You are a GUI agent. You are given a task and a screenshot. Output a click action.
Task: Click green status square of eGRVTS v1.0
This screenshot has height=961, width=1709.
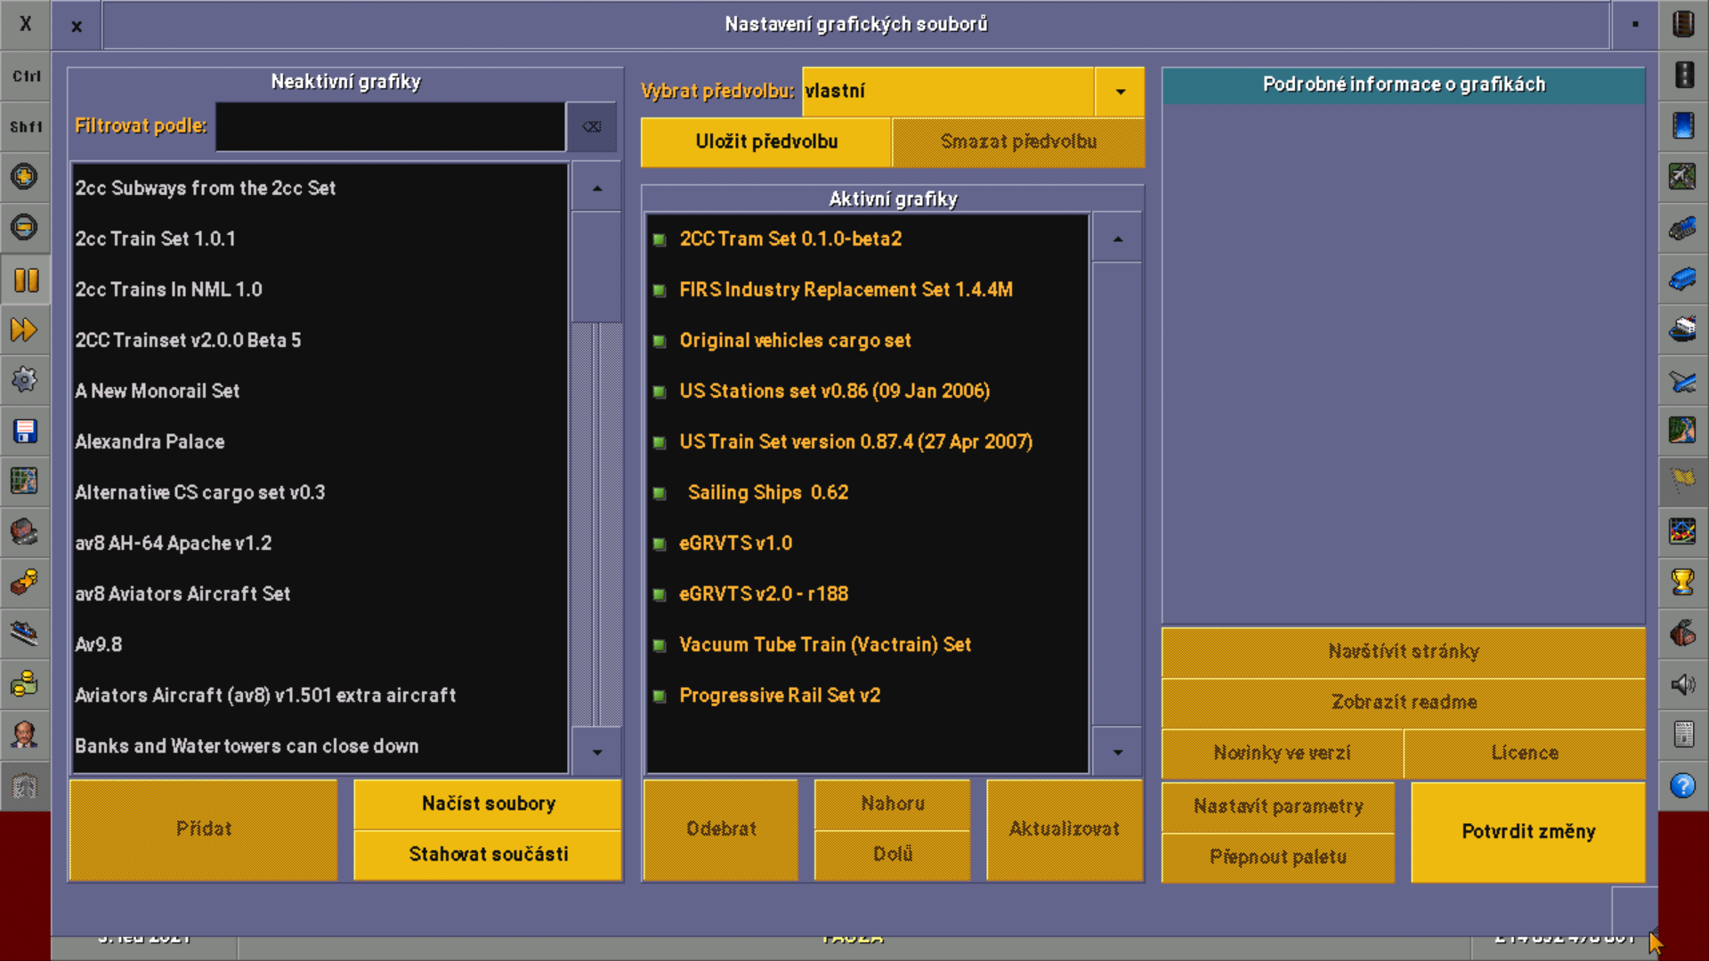tap(660, 544)
